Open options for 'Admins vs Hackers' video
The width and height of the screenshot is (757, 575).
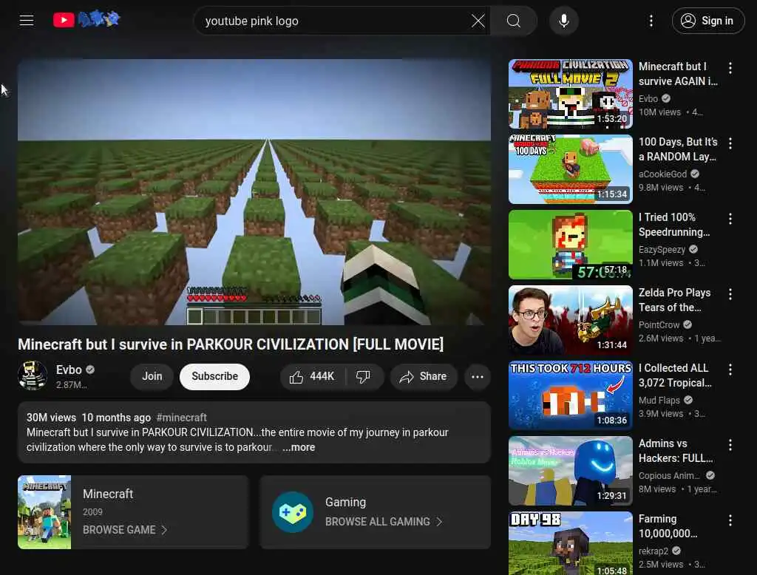[x=730, y=445]
